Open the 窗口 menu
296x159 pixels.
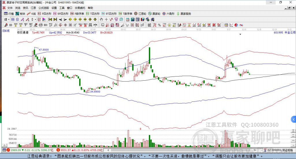coord(70,8)
